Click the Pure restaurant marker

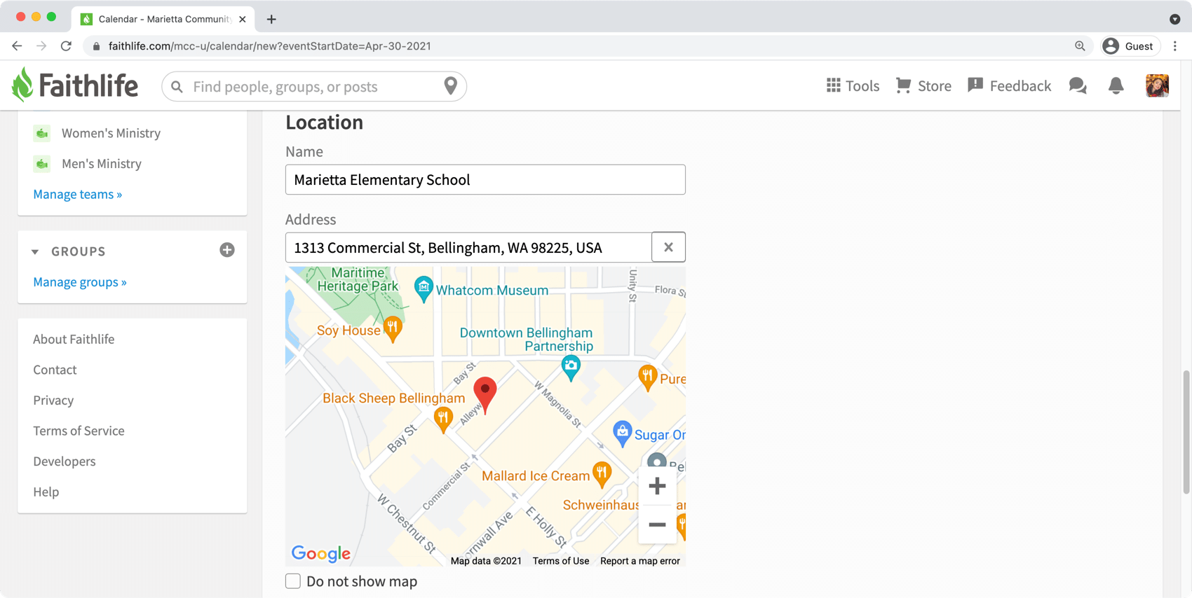(647, 377)
